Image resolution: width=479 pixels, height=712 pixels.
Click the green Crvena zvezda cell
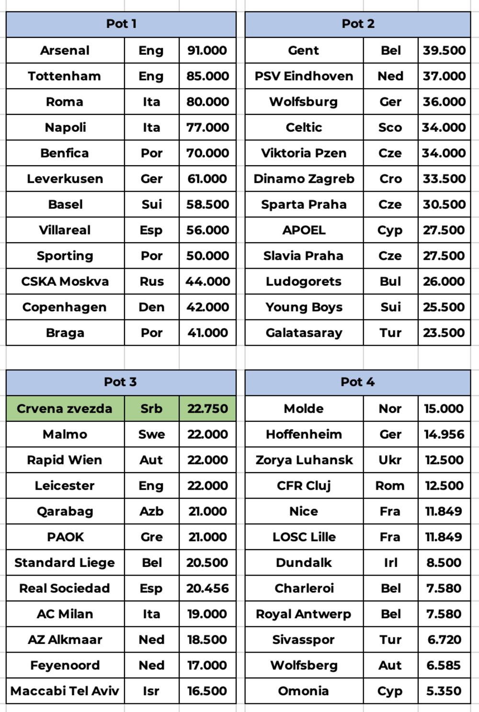[65, 408]
